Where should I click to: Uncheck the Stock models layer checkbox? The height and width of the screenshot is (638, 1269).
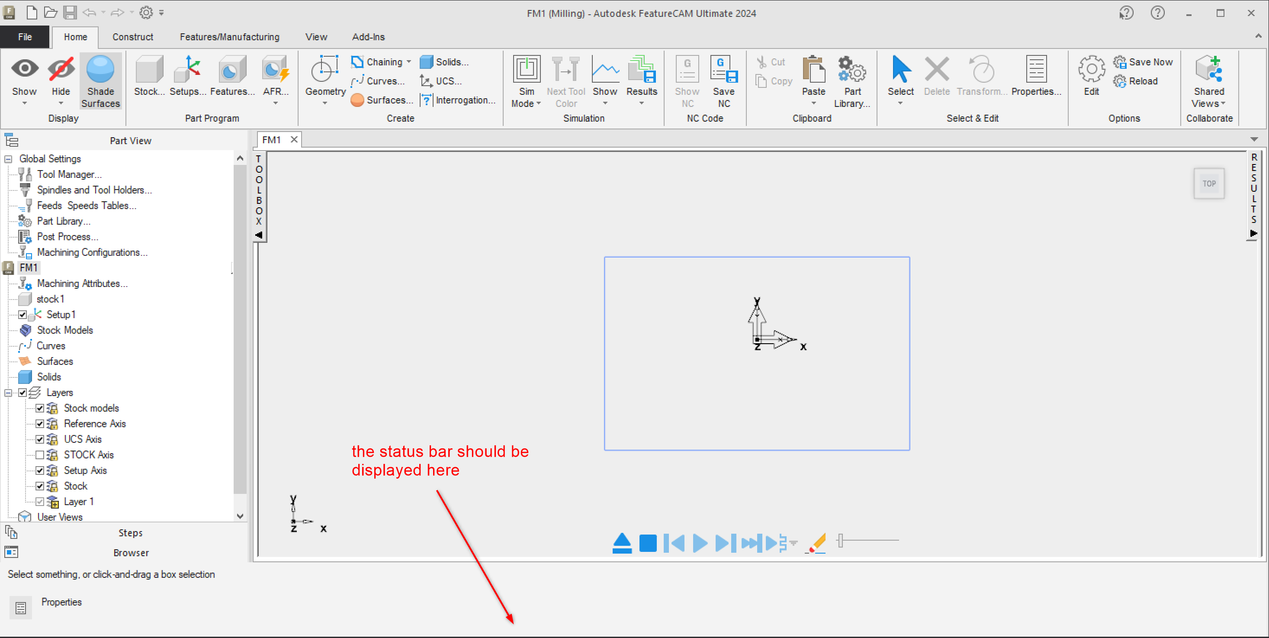pos(40,408)
